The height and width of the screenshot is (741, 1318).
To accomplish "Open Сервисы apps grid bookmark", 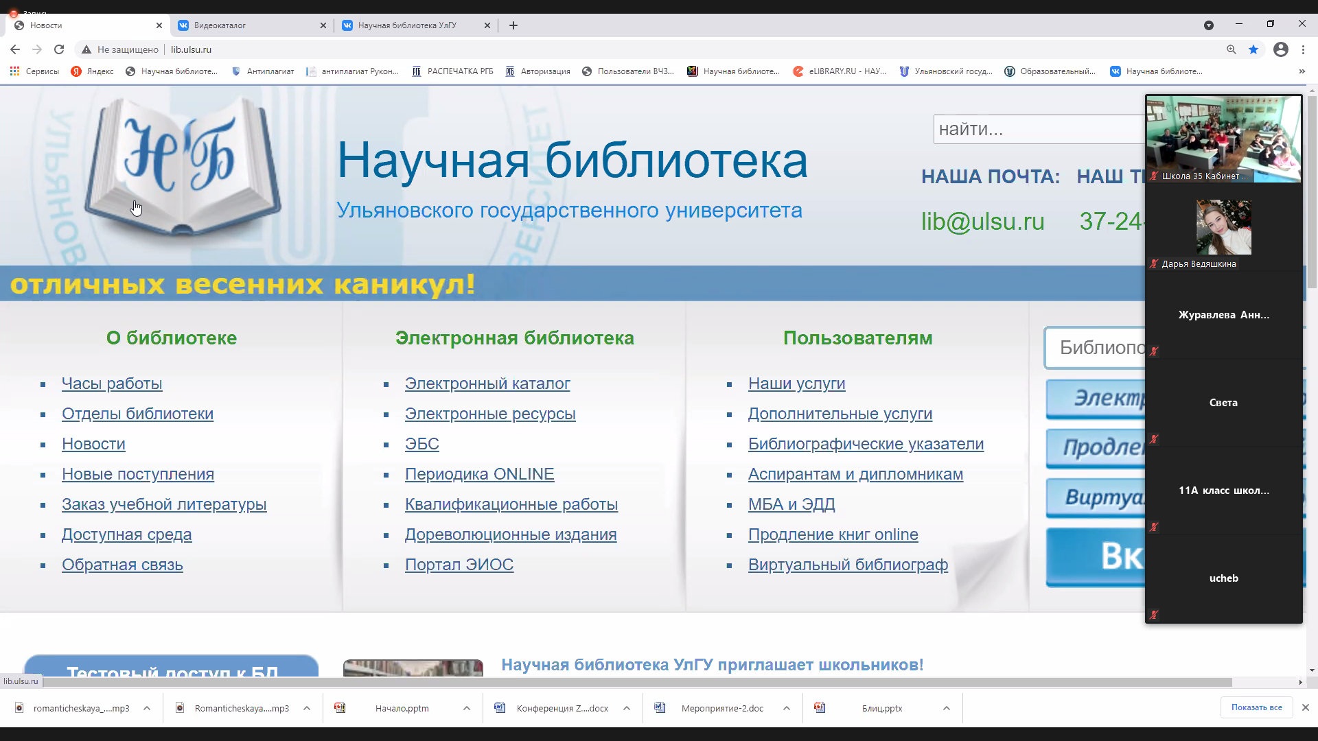I will (x=34, y=71).
